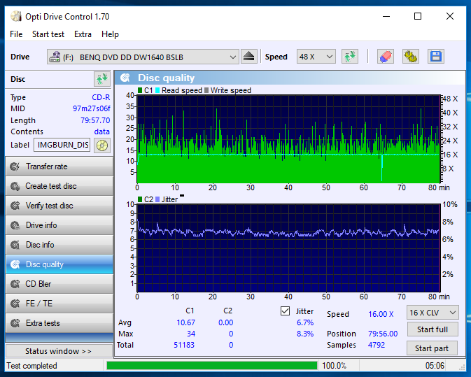Click the Extra tests sidebar icon
471x377 pixels.
pos(15,323)
